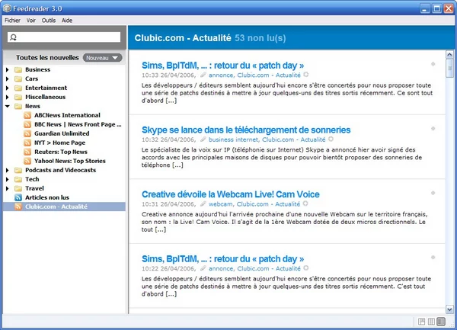Click circle icon after feed name, 10:22 article
Screen dimensions: 457x330
pyautogui.click(x=305, y=268)
